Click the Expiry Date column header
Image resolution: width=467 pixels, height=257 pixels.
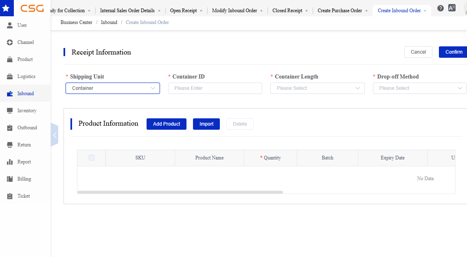pos(392,158)
